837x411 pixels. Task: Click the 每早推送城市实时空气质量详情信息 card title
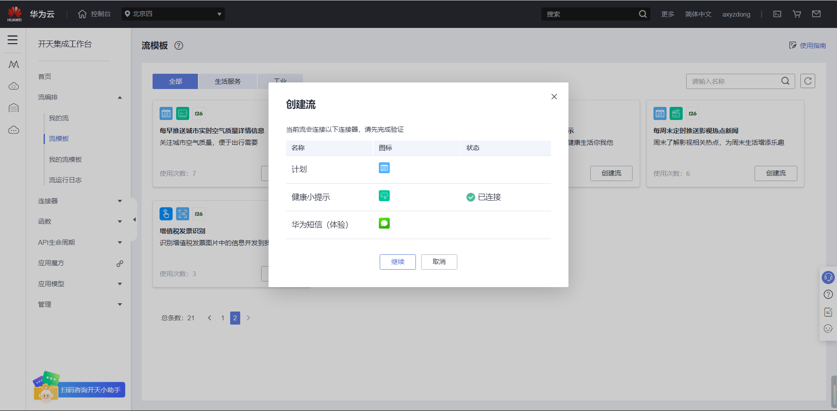212,130
